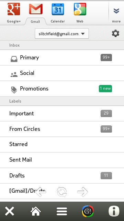The height and width of the screenshot is (221, 124).
Task: Go forward with the right arrow overlay
Action: 83,192
